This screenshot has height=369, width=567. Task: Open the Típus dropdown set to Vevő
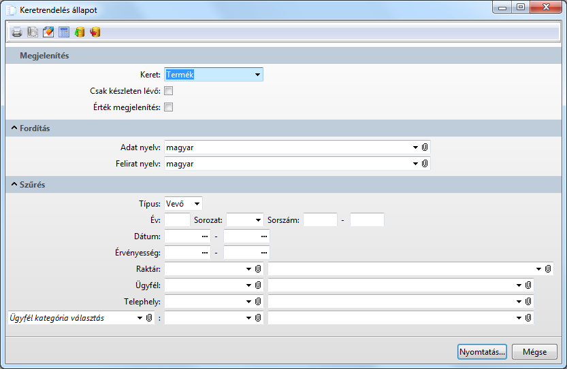coord(197,203)
